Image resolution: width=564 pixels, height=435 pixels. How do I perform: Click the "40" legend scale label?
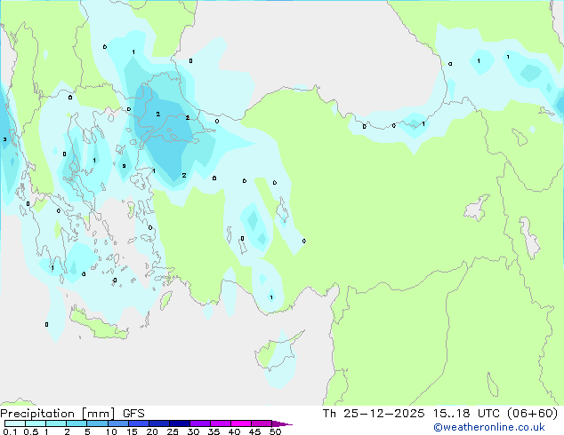point(234,431)
